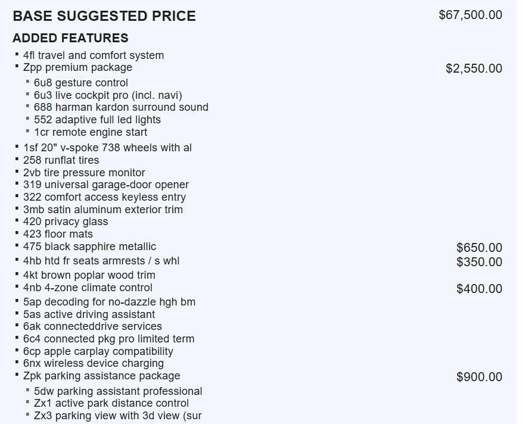Select 319 universal garage-door opener
This screenshot has height=424, width=522.
[x=106, y=185]
